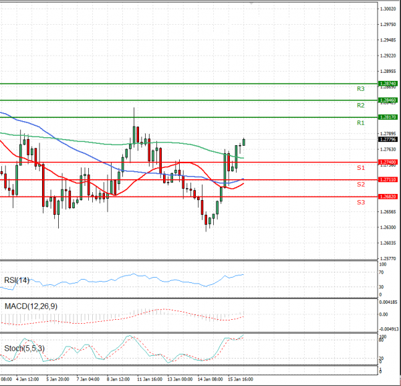This screenshot has height=386, width=401.
Task: Click the current price tag 1.27796
Action: click(x=388, y=140)
